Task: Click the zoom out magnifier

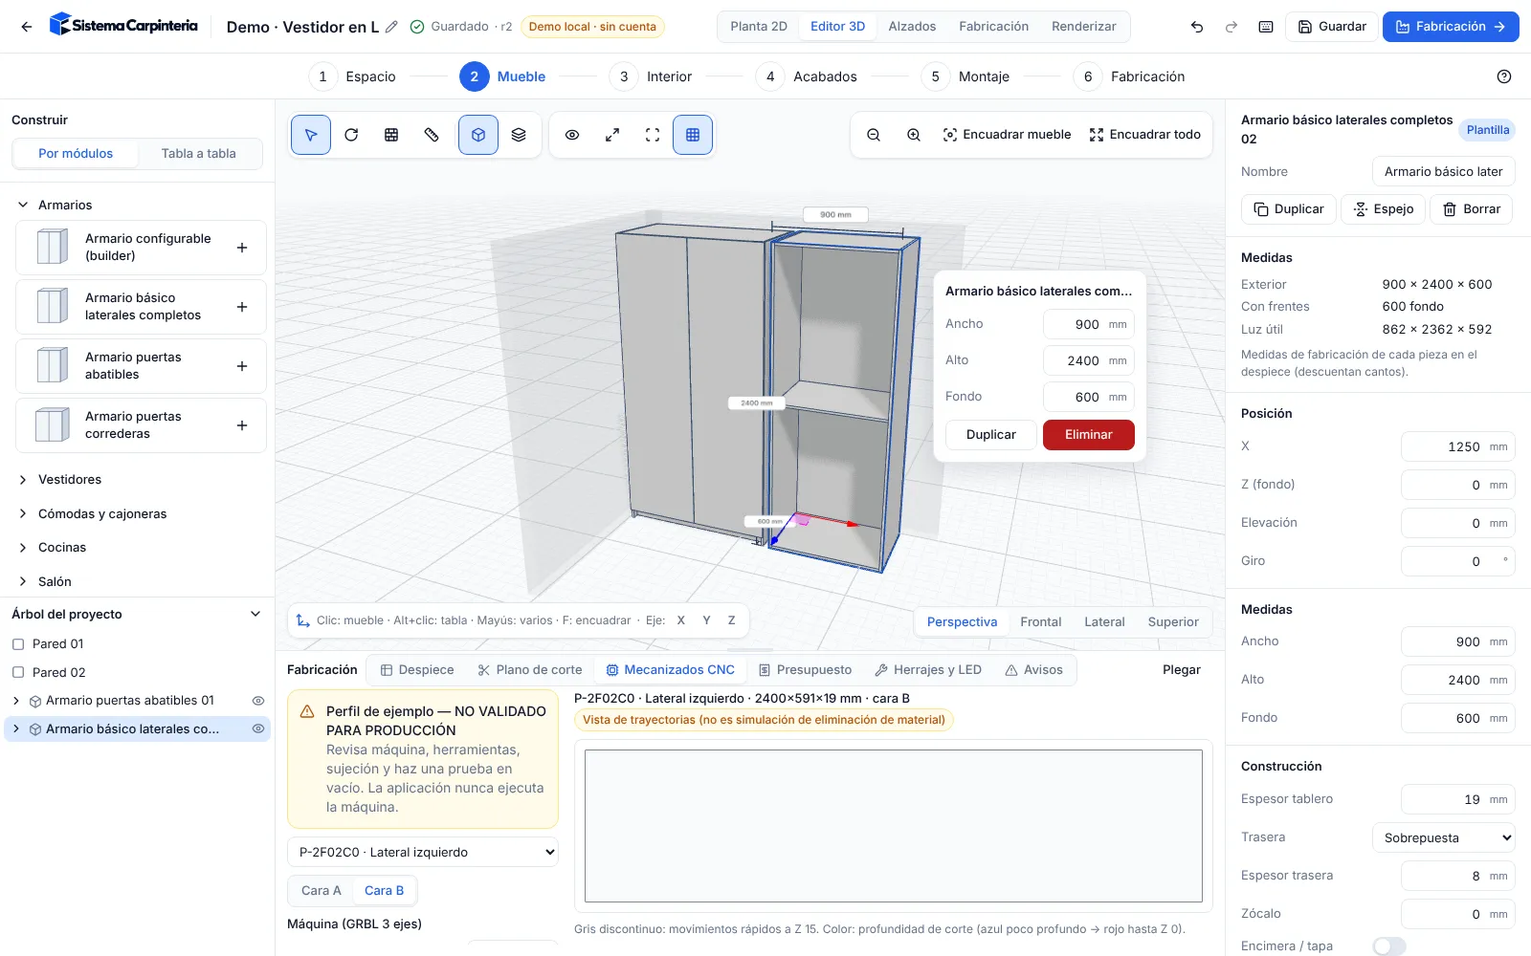Action: click(874, 135)
